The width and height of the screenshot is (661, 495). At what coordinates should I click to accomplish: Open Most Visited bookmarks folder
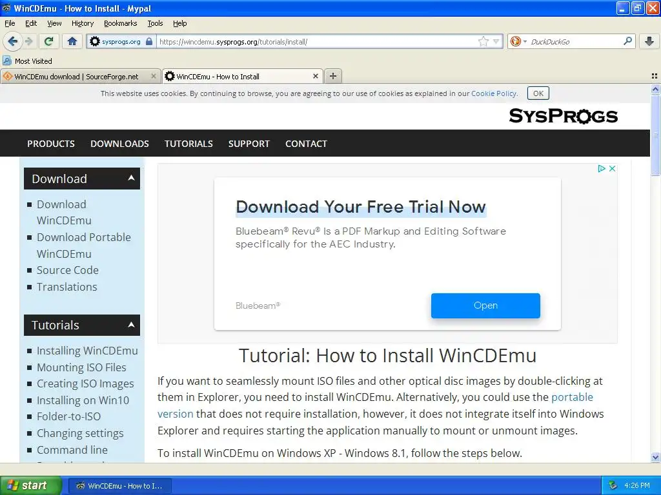pyautogui.click(x=27, y=61)
